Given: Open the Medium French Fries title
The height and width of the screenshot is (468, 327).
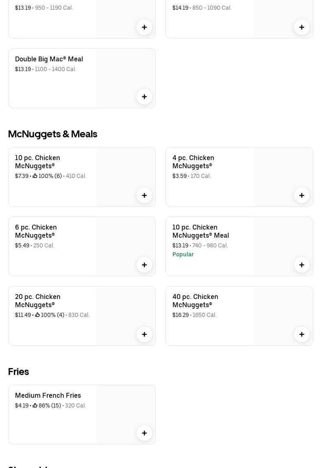Looking at the screenshot, I should (48, 395).
